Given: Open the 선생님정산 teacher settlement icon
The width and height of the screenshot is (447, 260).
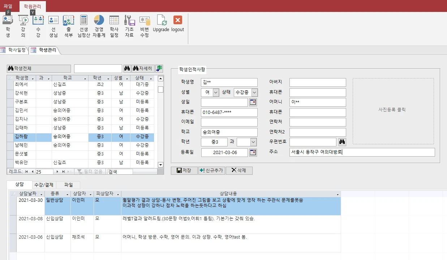Looking at the screenshot, I should point(83,25).
